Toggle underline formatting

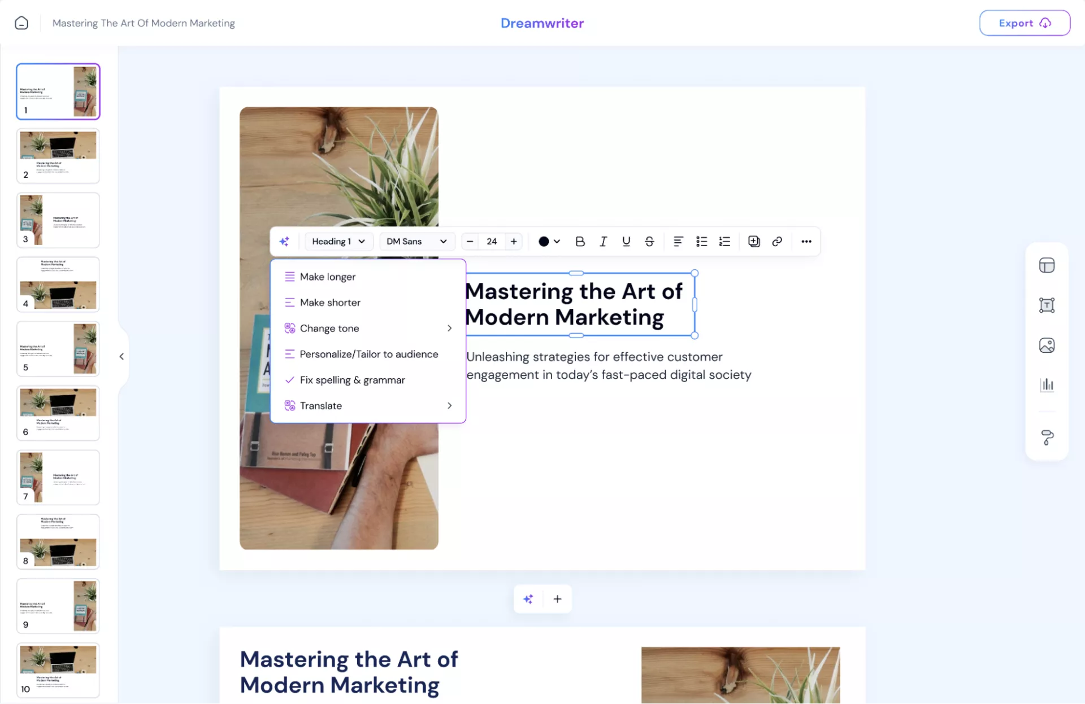point(626,242)
